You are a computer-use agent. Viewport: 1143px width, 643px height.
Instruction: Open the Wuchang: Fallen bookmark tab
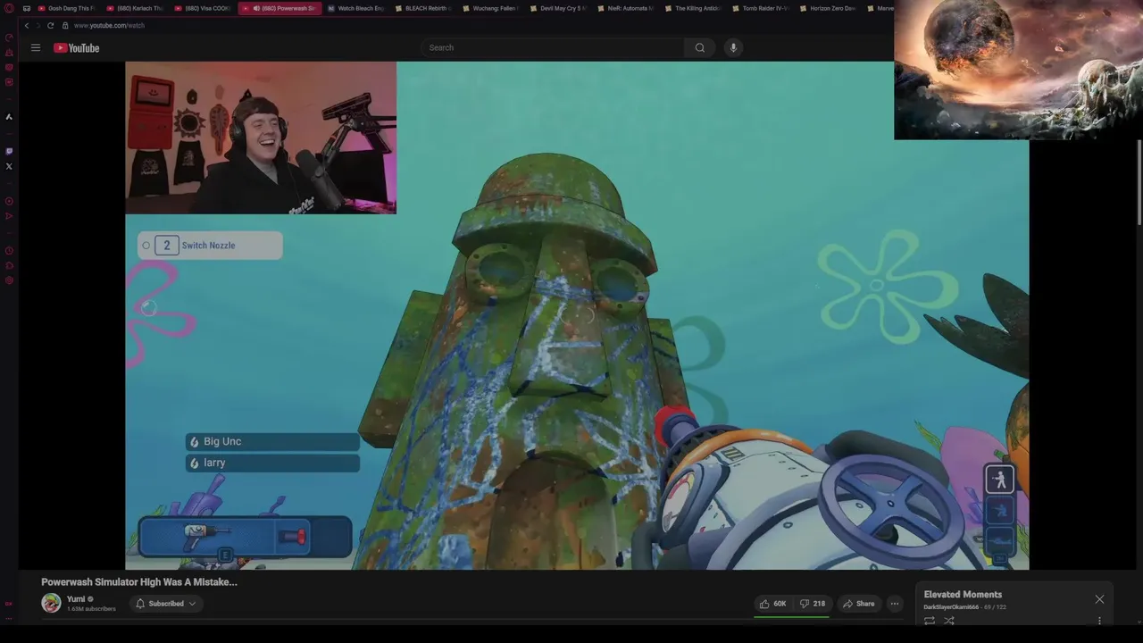pyautogui.click(x=490, y=8)
